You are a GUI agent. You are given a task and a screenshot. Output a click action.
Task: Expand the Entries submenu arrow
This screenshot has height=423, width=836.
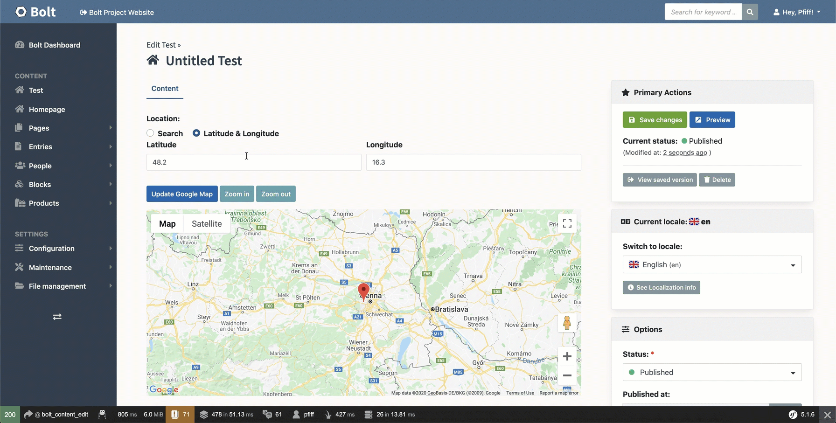(x=111, y=146)
